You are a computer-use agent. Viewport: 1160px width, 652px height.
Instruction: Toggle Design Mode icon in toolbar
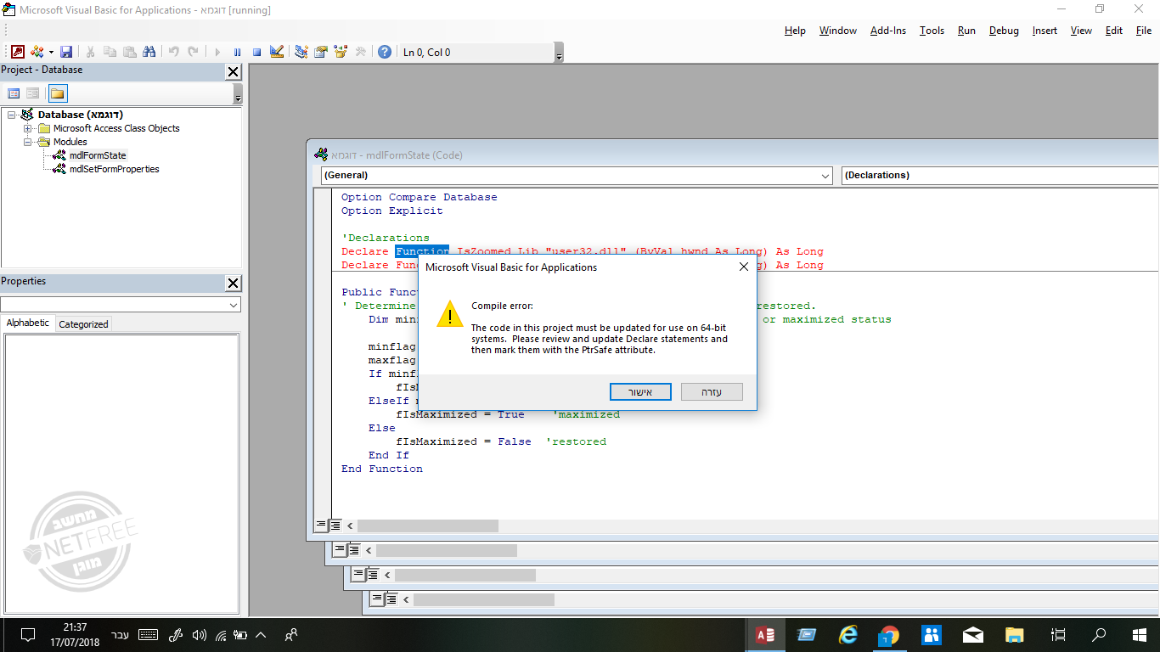coord(276,52)
